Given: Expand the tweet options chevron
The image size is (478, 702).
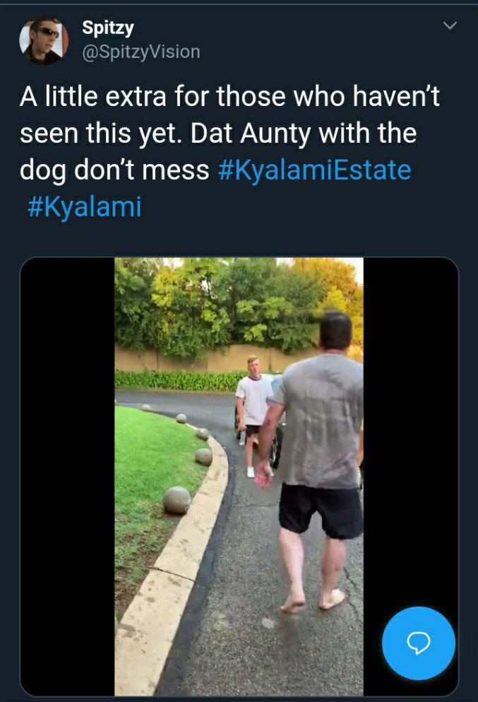Looking at the screenshot, I should click(450, 25).
